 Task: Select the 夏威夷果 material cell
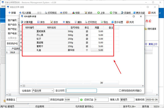coord(52,31)
